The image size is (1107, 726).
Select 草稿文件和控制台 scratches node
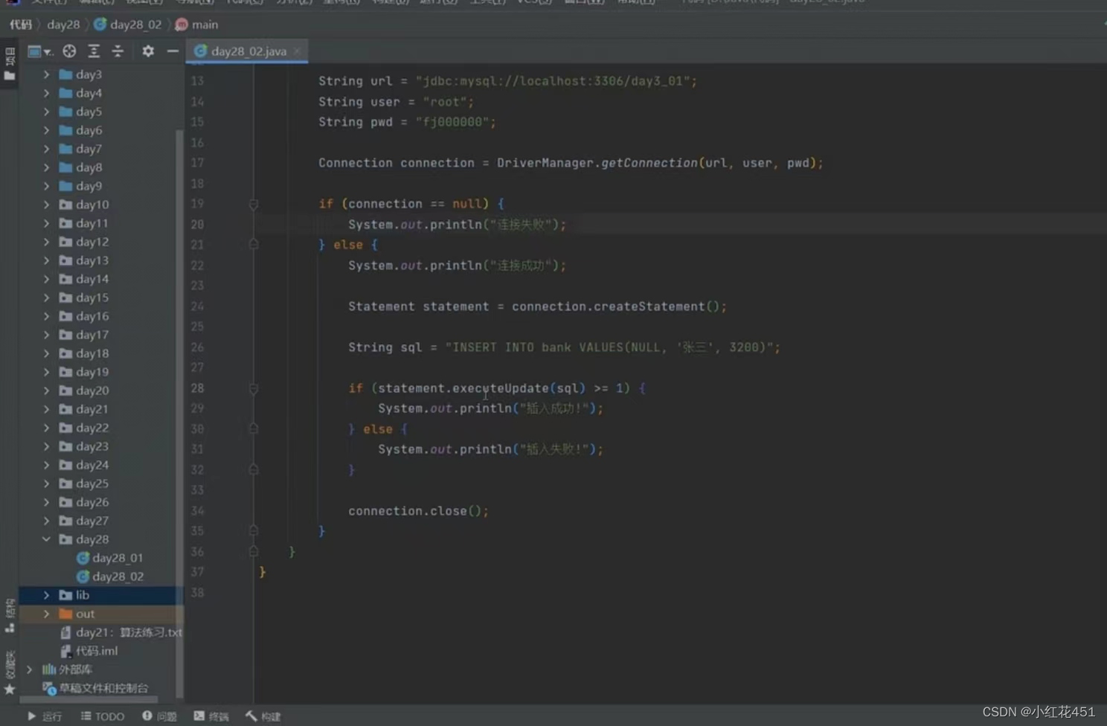click(95, 688)
